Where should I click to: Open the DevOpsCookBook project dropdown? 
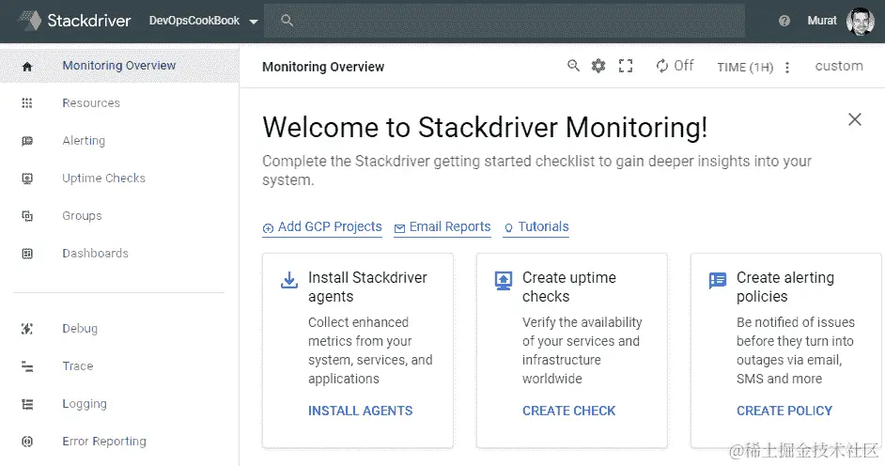[x=203, y=21]
